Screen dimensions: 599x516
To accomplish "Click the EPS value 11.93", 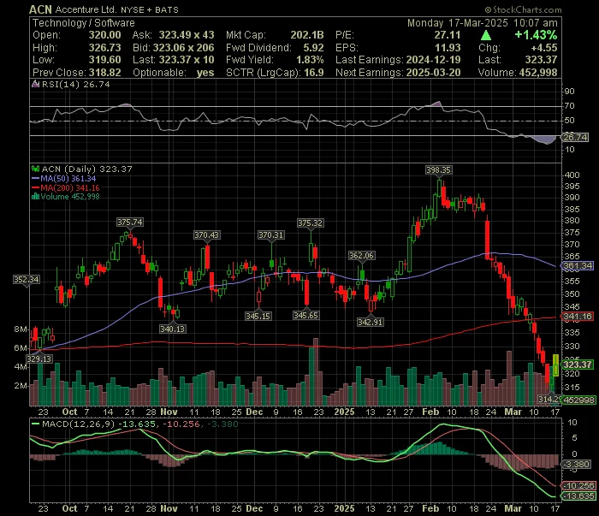I will 448,48.
